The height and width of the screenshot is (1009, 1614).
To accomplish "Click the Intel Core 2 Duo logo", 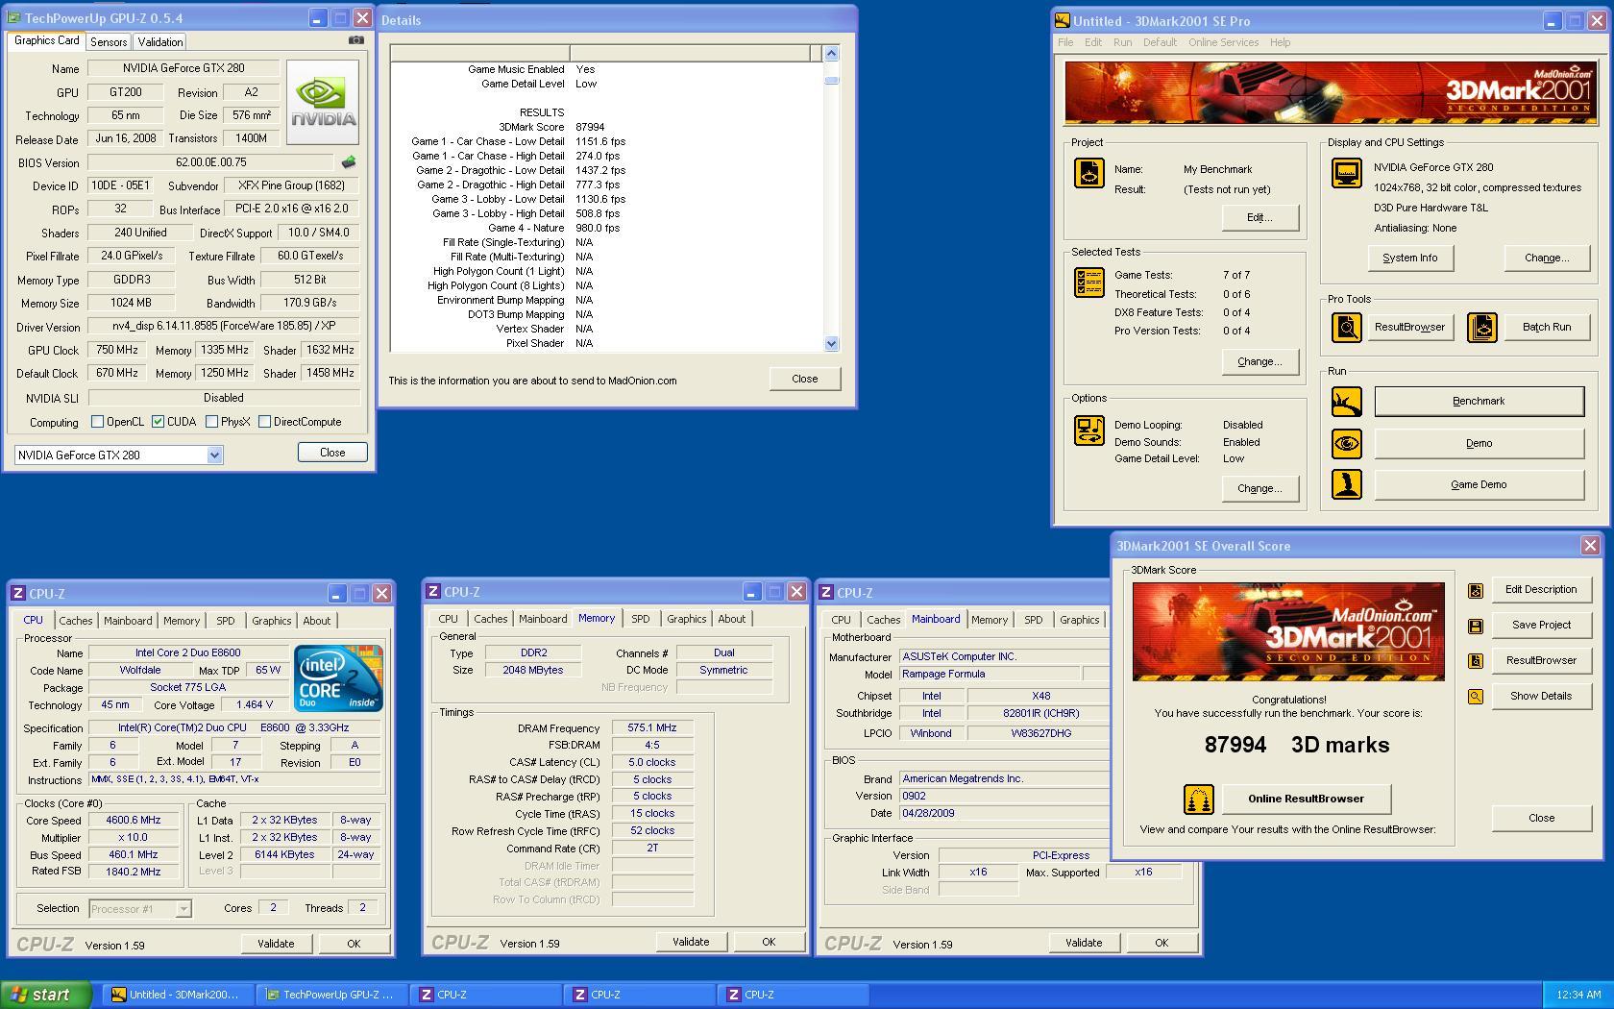I will pos(338,678).
